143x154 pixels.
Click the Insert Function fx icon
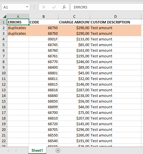[64, 7]
